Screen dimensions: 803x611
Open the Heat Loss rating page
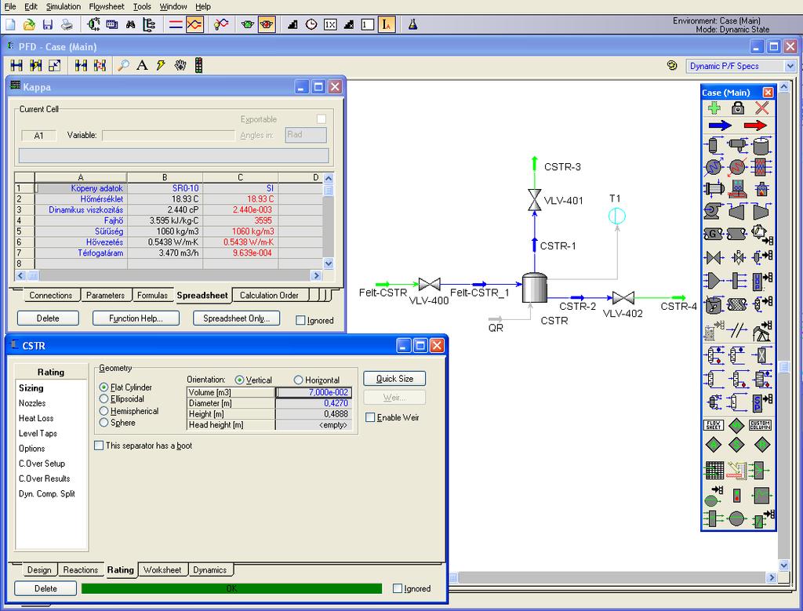click(x=36, y=418)
